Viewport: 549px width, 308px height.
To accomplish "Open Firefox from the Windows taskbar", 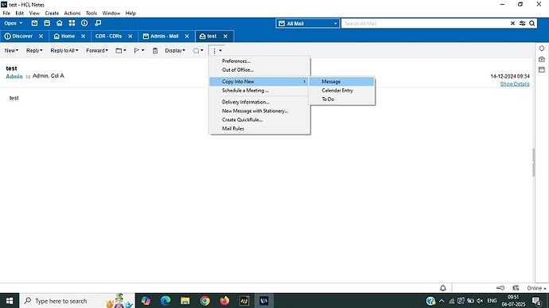I will point(224,301).
